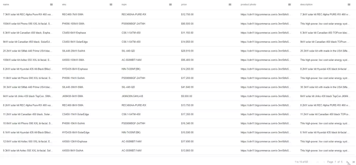356x165 pixels.
Task: Sort by the mpn column header
Action: (x=124, y=5)
